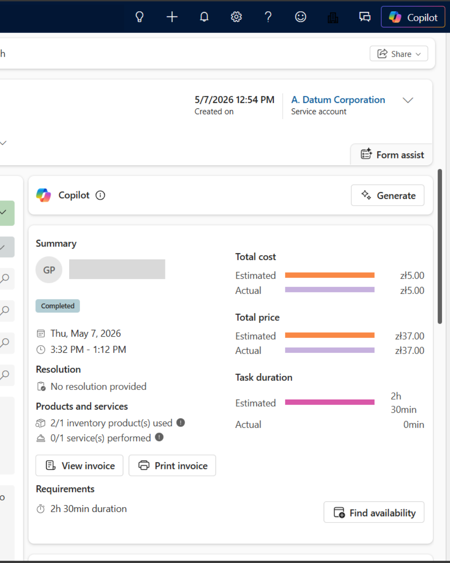This screenshot has height=563, width=450.
Task: Click the Generate button
Action: tap(387, 195)
